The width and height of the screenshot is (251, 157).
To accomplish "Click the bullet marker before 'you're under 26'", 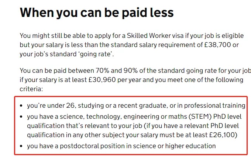I will point(21,106).
